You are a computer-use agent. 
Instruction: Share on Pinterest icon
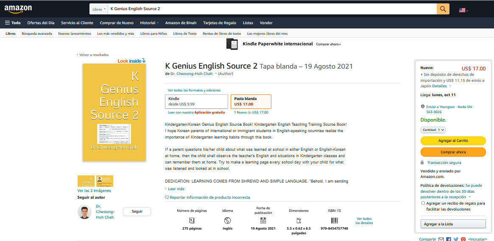pos(463,239)
